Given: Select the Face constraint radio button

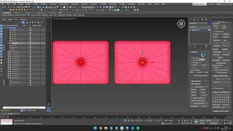Looking at the screenshot, I should (x=214, y=28).
